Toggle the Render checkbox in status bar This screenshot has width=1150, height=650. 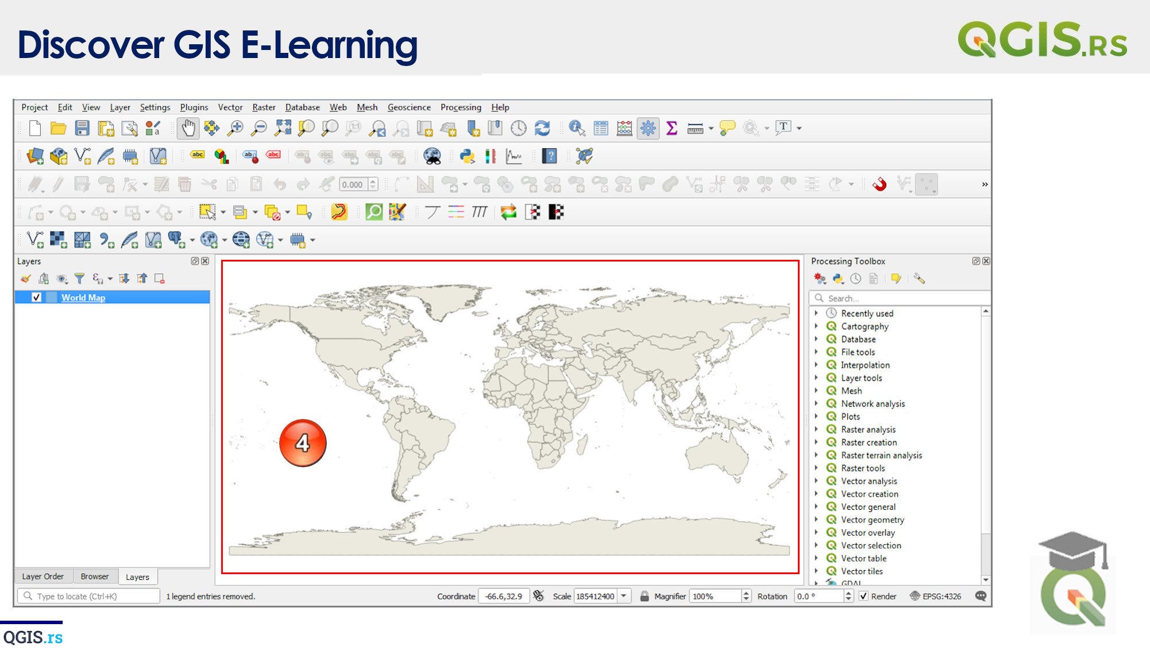(863, 596)
